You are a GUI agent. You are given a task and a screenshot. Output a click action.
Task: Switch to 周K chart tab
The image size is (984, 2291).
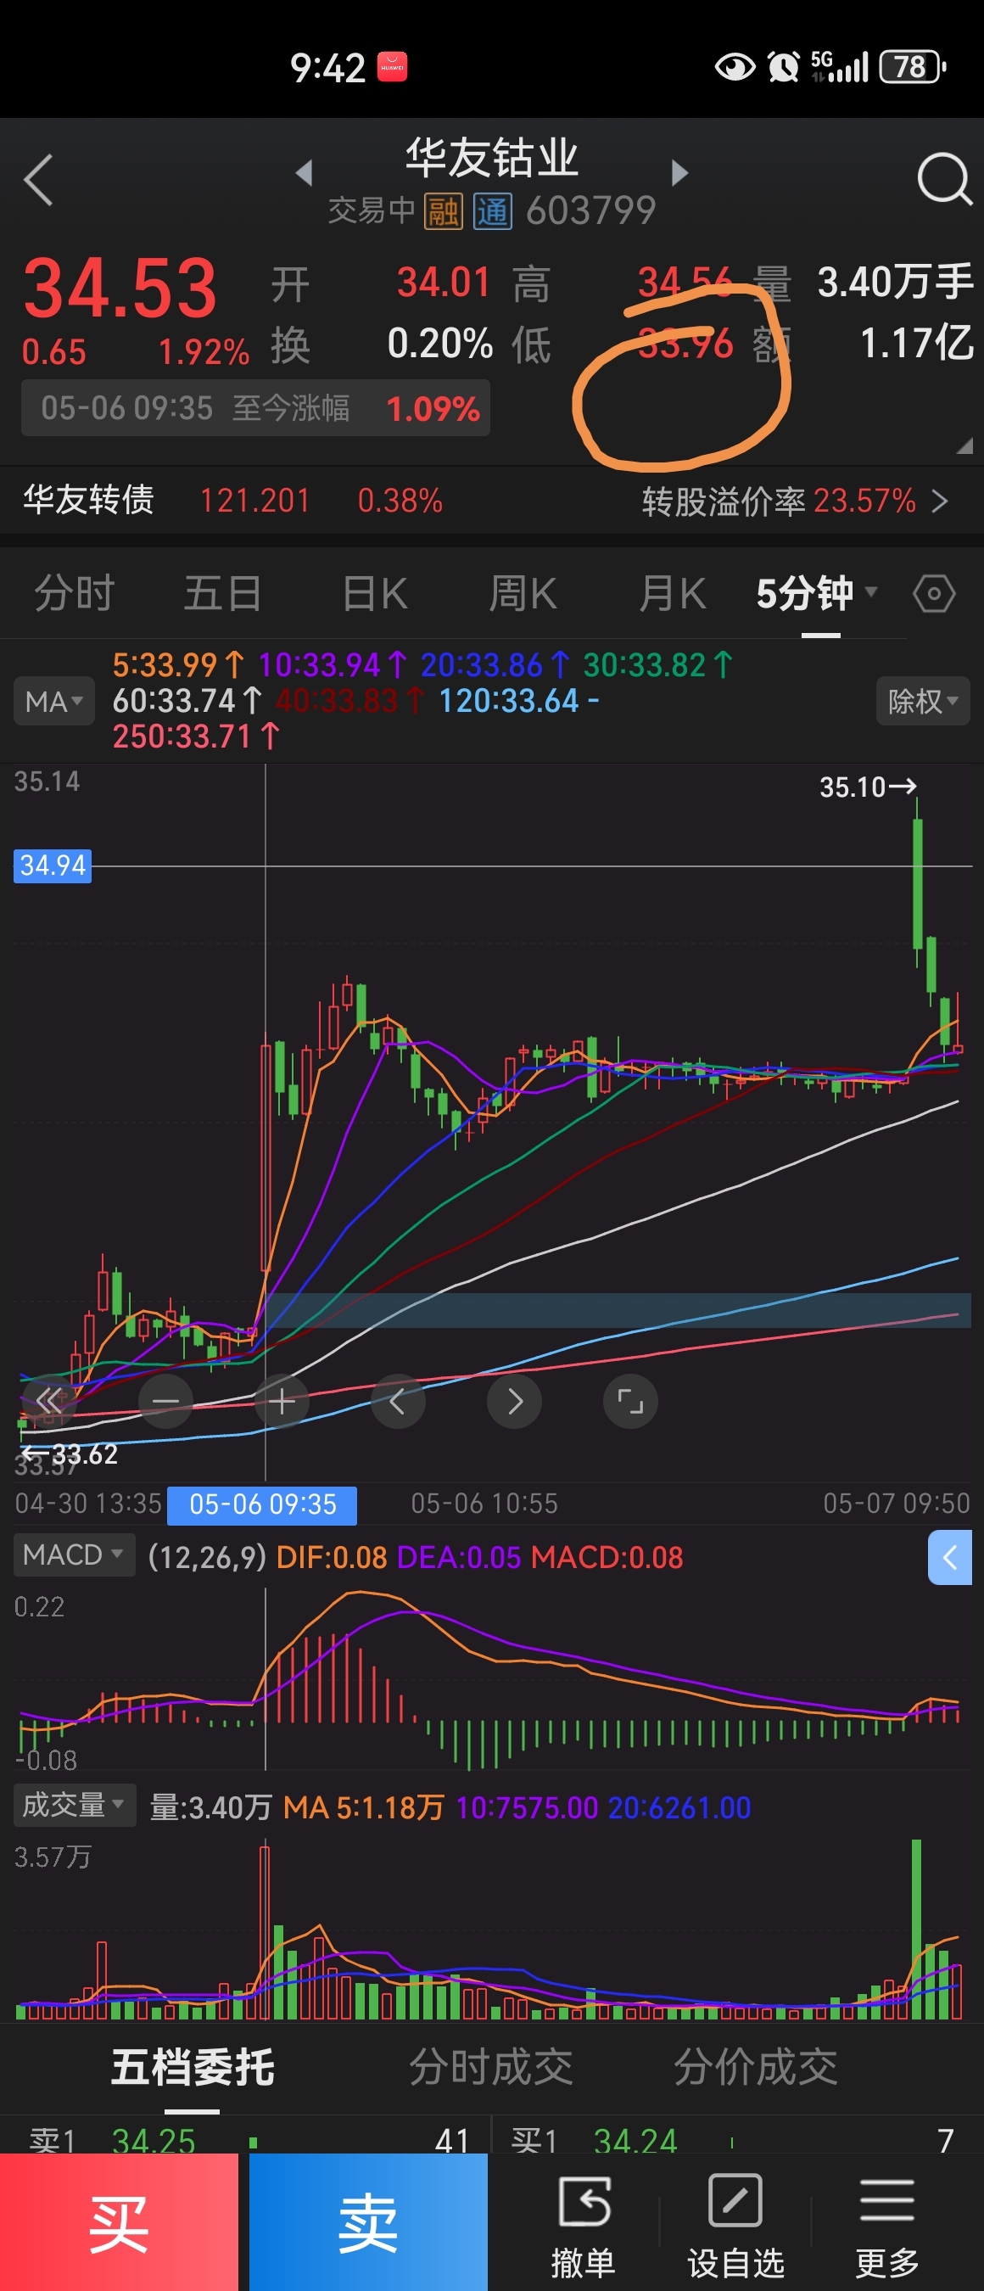point(523,593)
